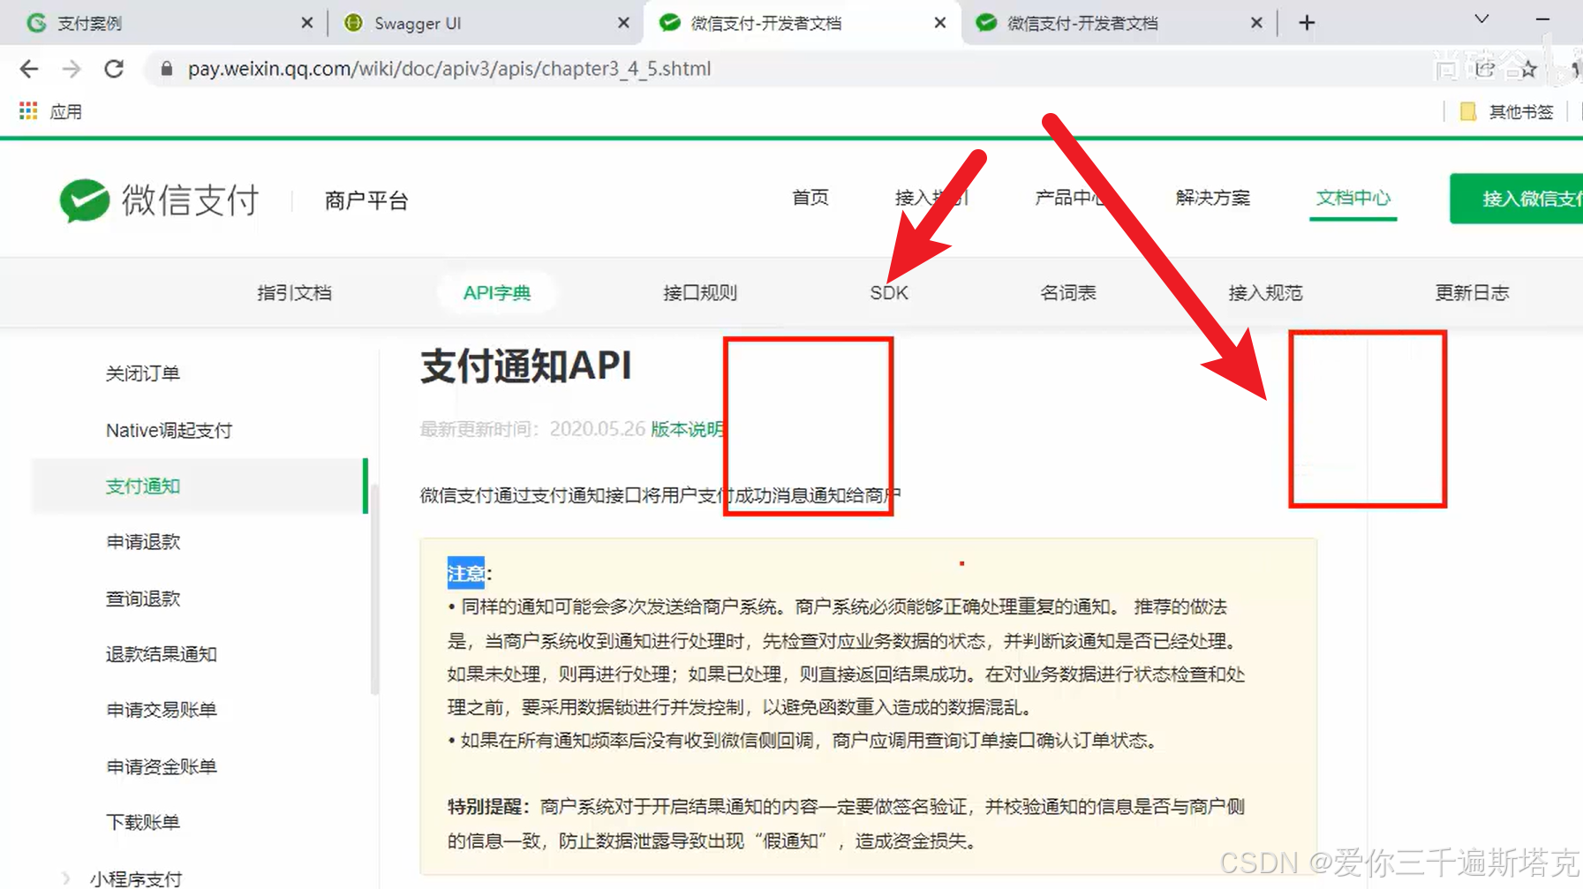Screen dimensions: 1583x889
Task: Go back using the browser back arrow
Action: coord(29,69)
